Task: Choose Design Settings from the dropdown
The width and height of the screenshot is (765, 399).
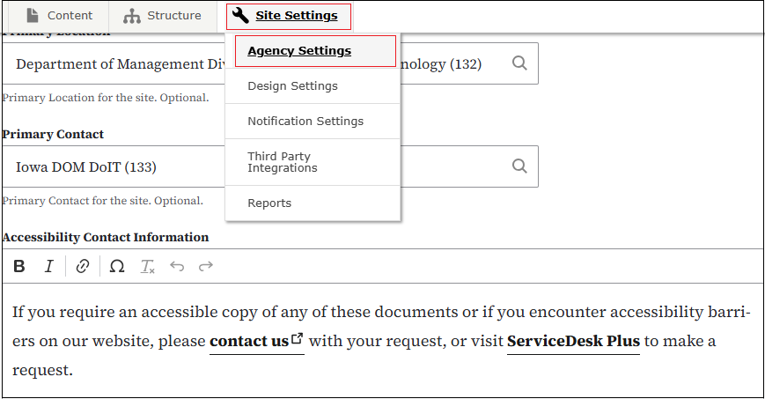Action: point(313,86)
